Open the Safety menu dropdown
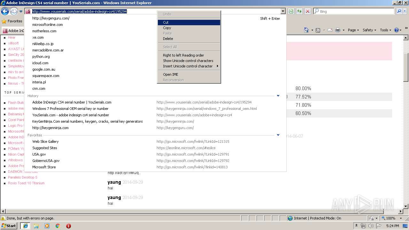409x230 pixels. pyautogui.click(x=370, y=30)
